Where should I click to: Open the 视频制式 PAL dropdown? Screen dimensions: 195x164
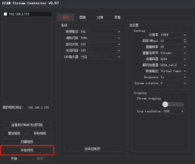pyautogui.click(x=101, y=32)
